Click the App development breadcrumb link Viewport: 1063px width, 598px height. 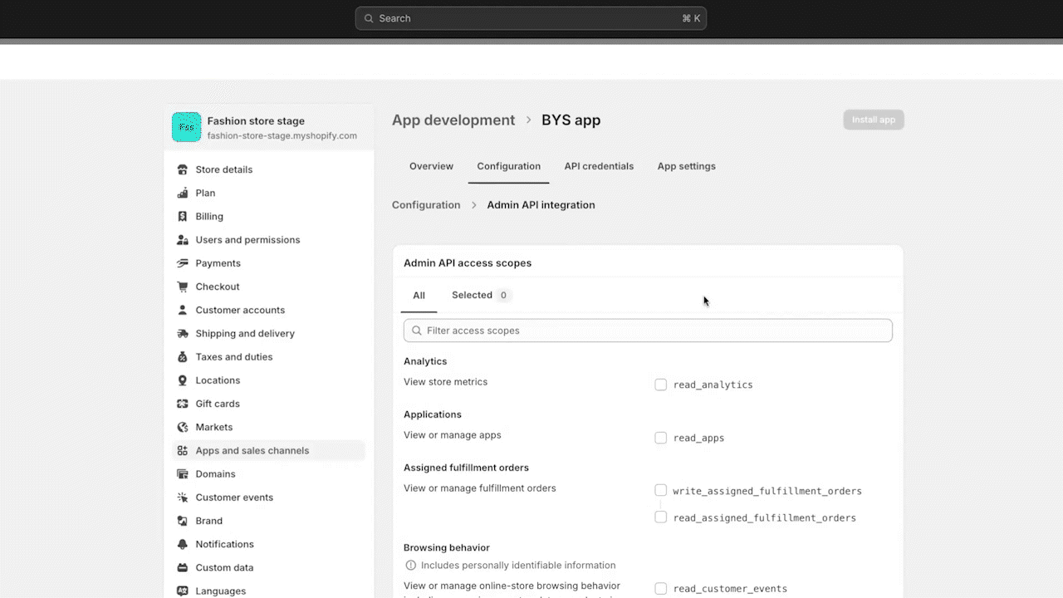(453, 120)
